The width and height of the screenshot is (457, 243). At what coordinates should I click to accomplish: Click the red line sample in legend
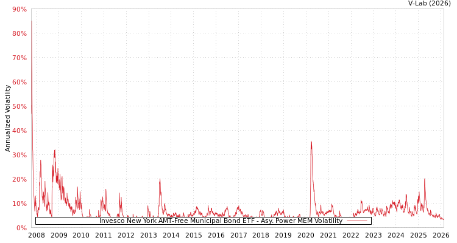point(357,221)
